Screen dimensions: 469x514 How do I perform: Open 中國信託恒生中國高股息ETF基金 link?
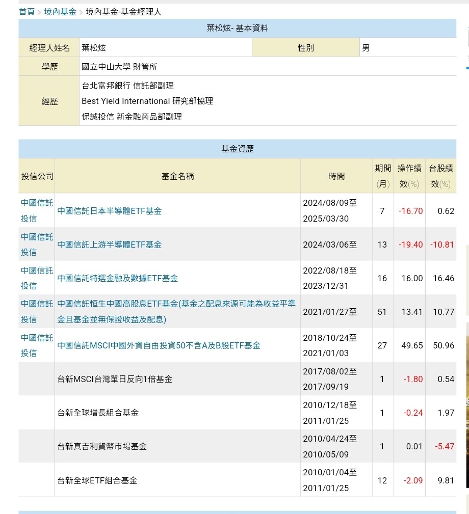pyautogui.click(x=176, y=304)
